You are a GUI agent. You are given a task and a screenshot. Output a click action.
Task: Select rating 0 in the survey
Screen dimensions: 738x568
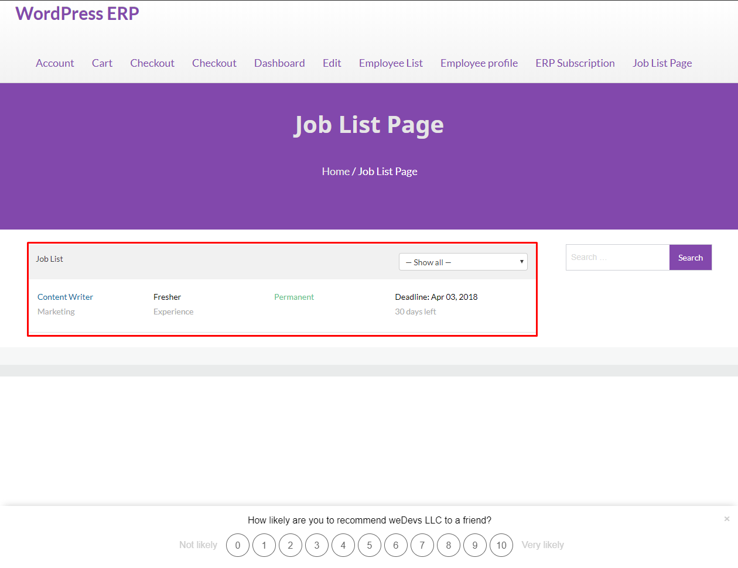238,545
